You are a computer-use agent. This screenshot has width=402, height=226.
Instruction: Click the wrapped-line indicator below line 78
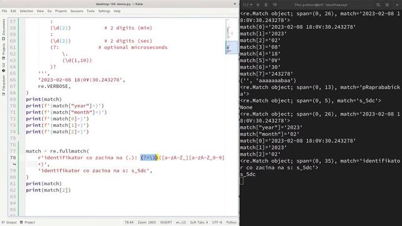click(x=14, y=164)
